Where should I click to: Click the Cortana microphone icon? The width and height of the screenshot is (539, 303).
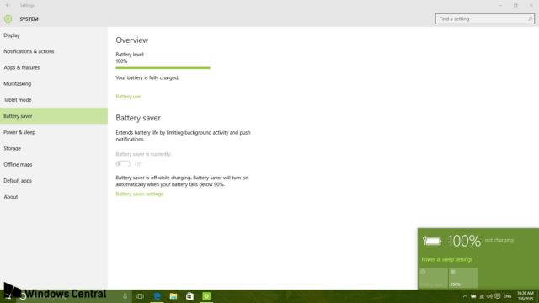pyautogui.click(x=125, y=296)
